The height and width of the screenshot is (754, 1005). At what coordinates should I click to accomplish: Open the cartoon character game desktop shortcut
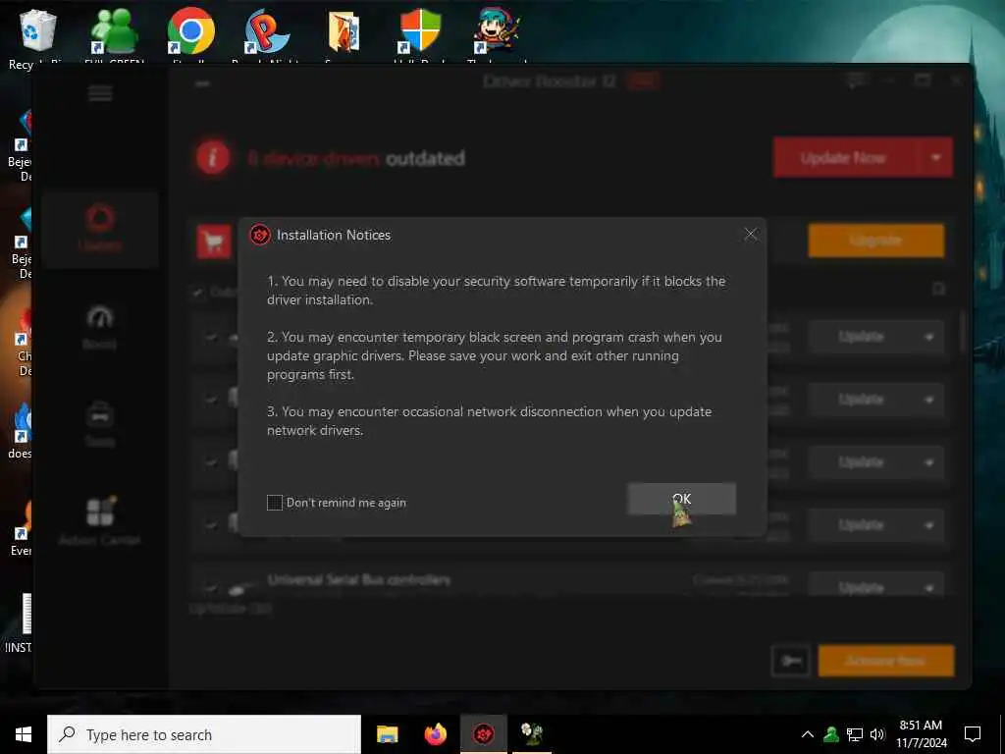pyautogui.click(x=497, y=36)
